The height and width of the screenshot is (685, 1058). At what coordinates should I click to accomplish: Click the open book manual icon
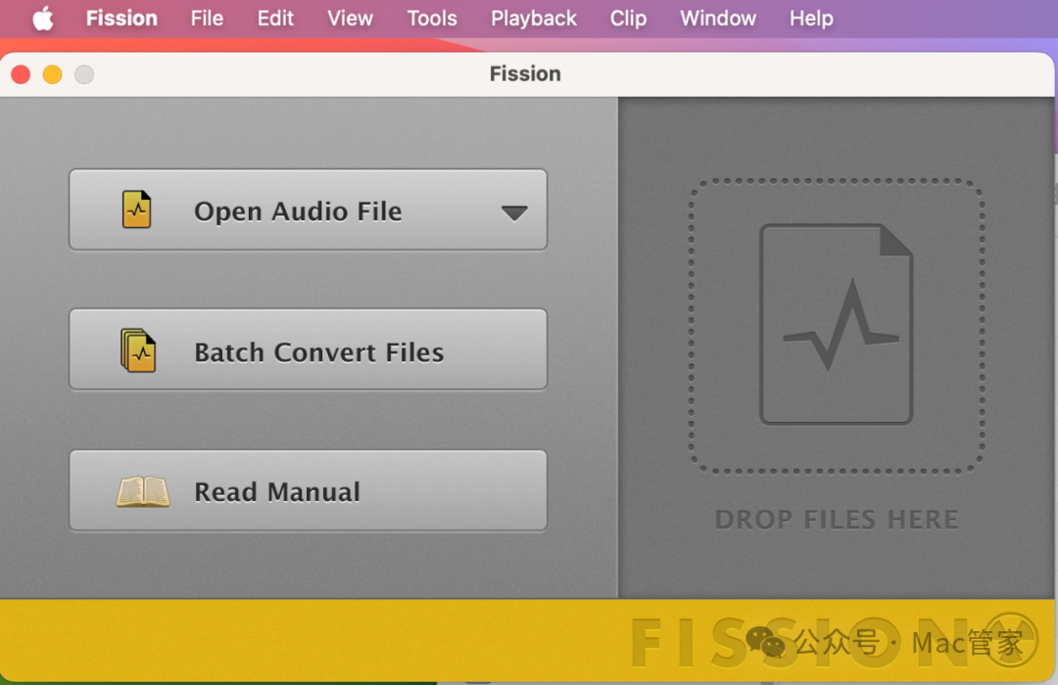tap(143, 491)
